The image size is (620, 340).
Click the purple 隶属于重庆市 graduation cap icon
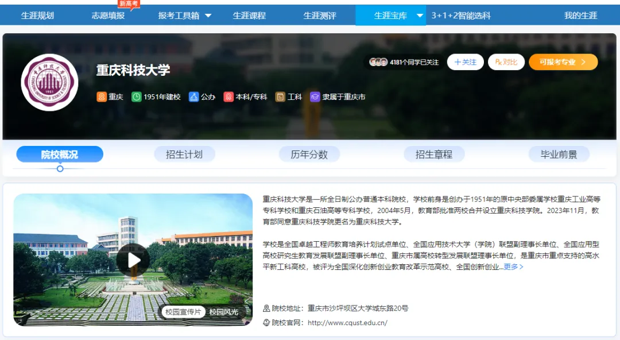click(315, 97)
